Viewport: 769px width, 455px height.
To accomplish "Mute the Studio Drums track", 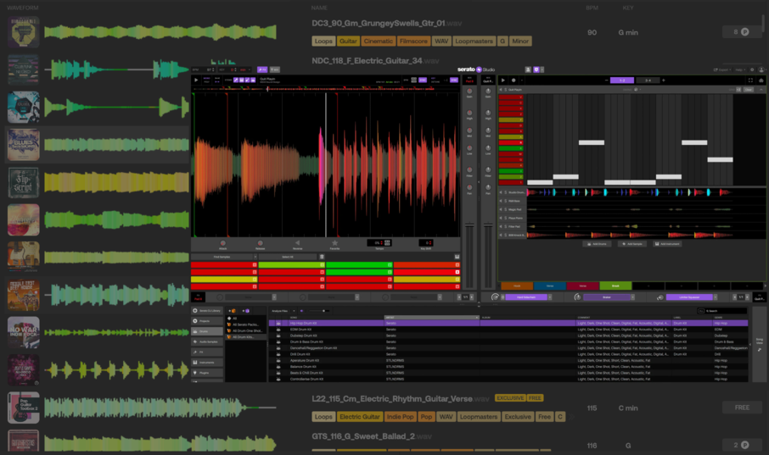I will click(x=502, y=191).
